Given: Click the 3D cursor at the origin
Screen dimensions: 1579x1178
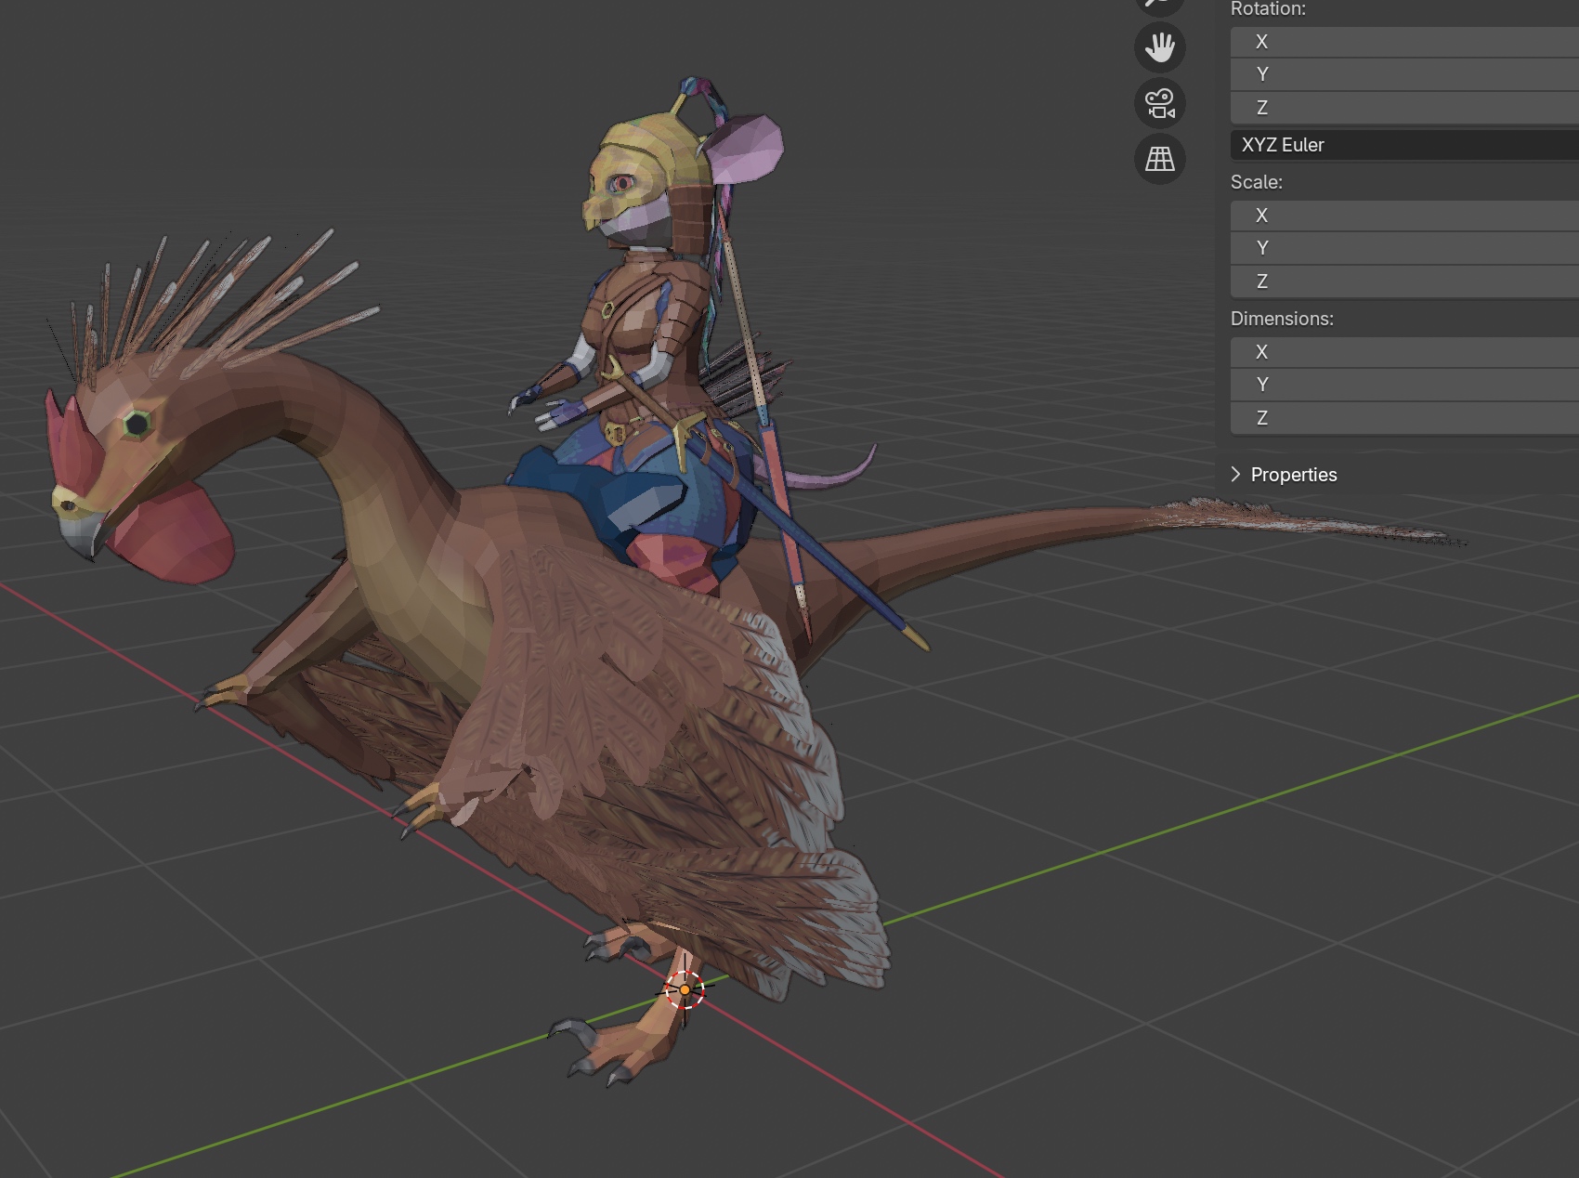Looking at the screenshot, I should point(685,990).
